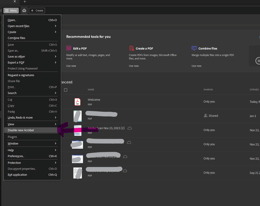Click the Create a PDF title text
Image resolution: width=260 pixels, height=206 pixels.
[144, 49]
